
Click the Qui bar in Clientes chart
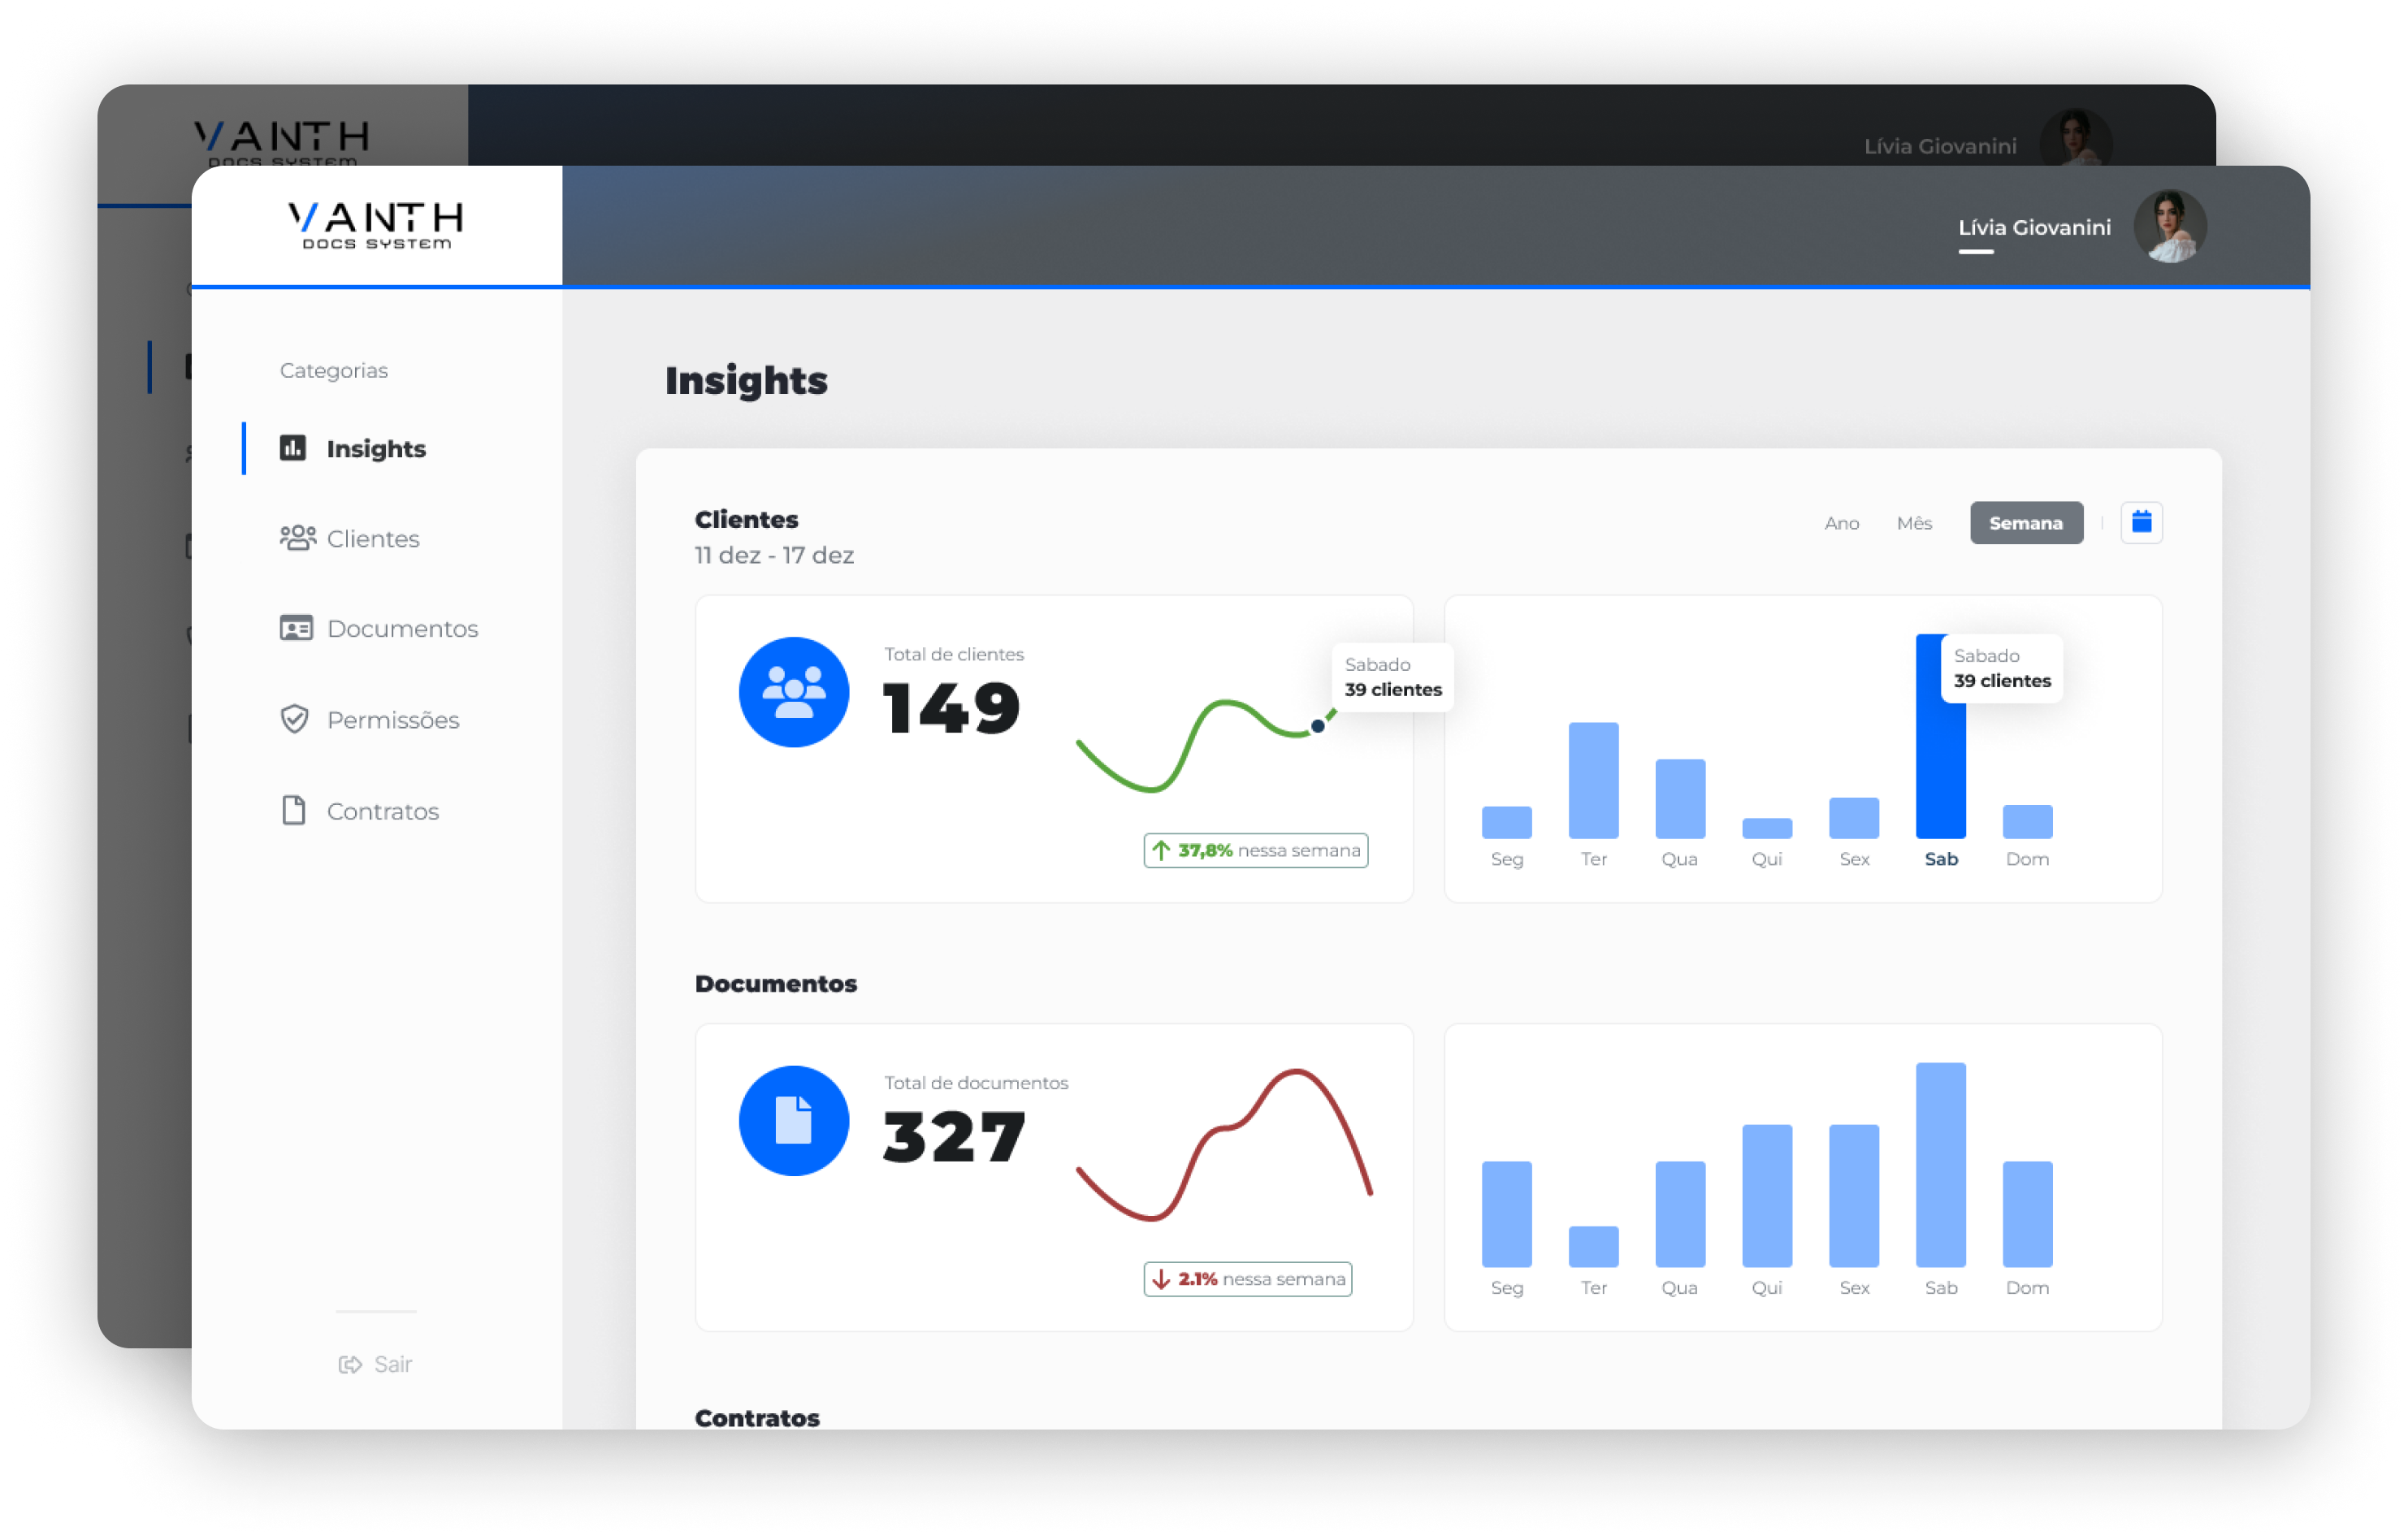tap(1767, 828)
